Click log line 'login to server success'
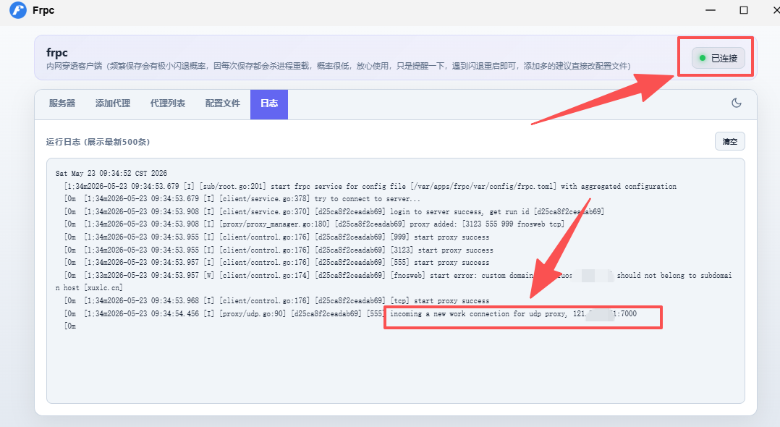Image resolution: width=780 pixels, height=427 pixels. 334,211
